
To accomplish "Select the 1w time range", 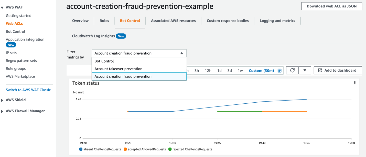I will coord(240,70).
